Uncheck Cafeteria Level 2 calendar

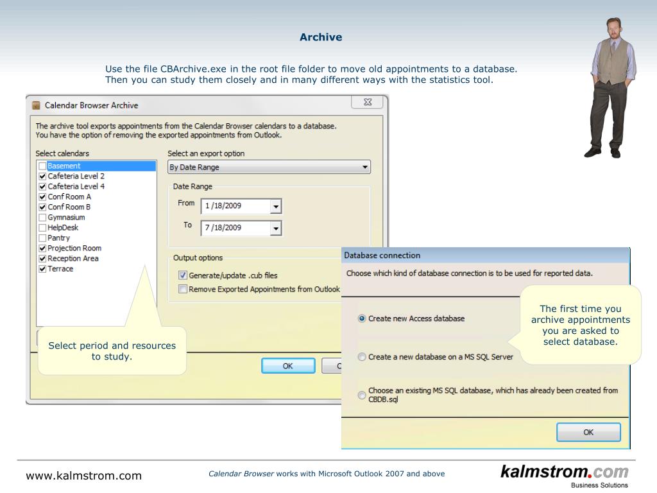point(42,177)
